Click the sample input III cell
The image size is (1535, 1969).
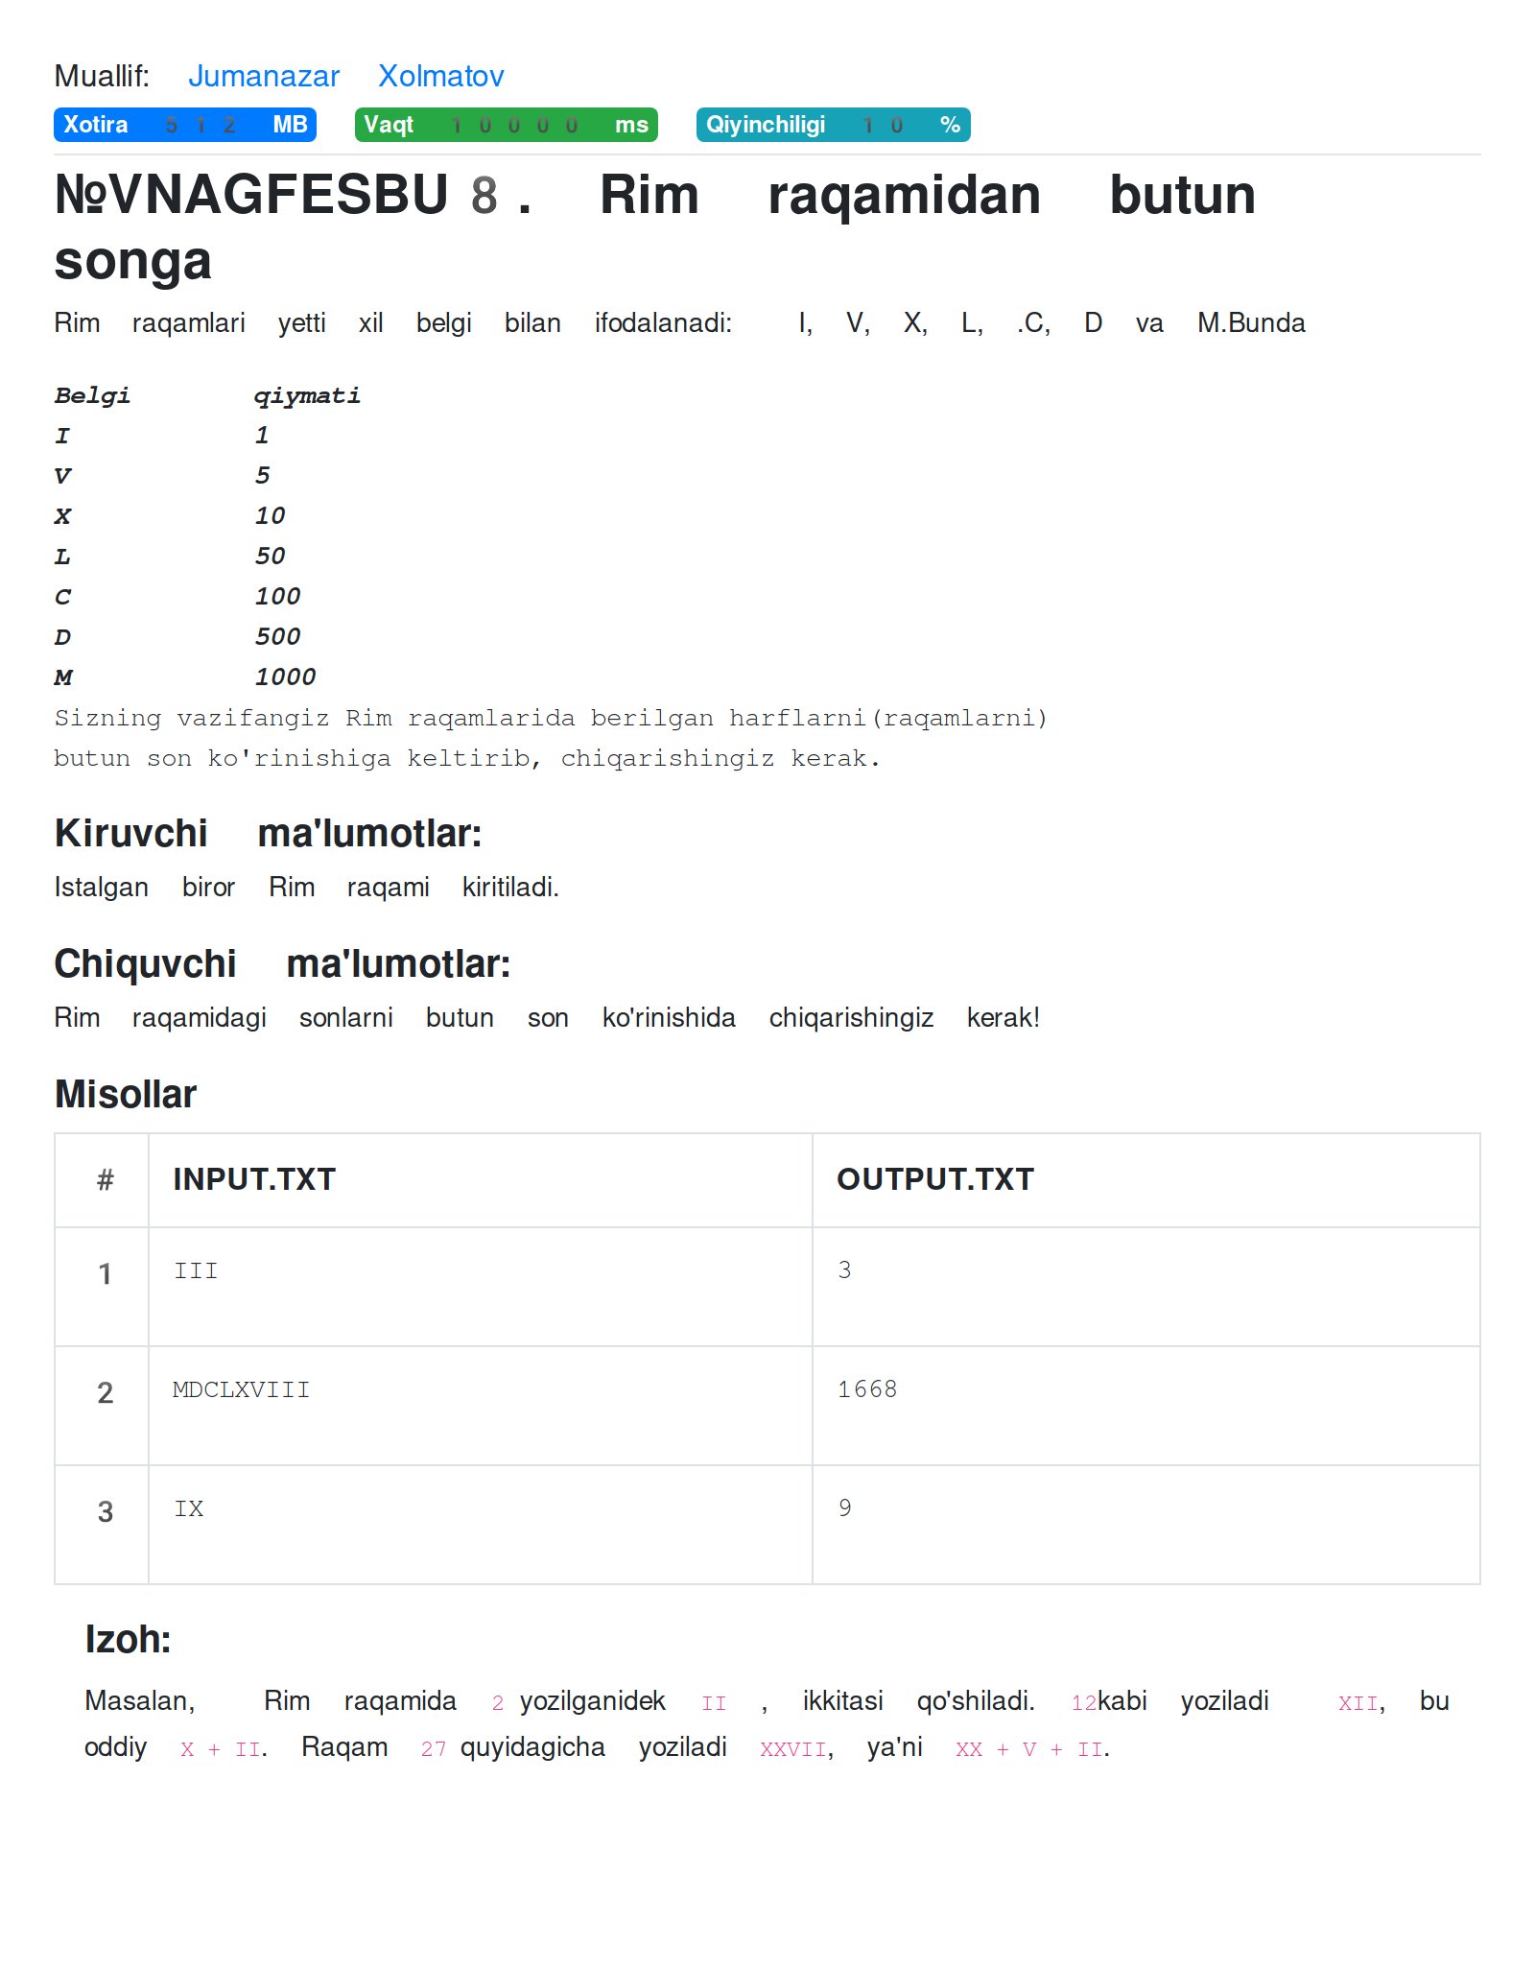tap(196, 1271)
